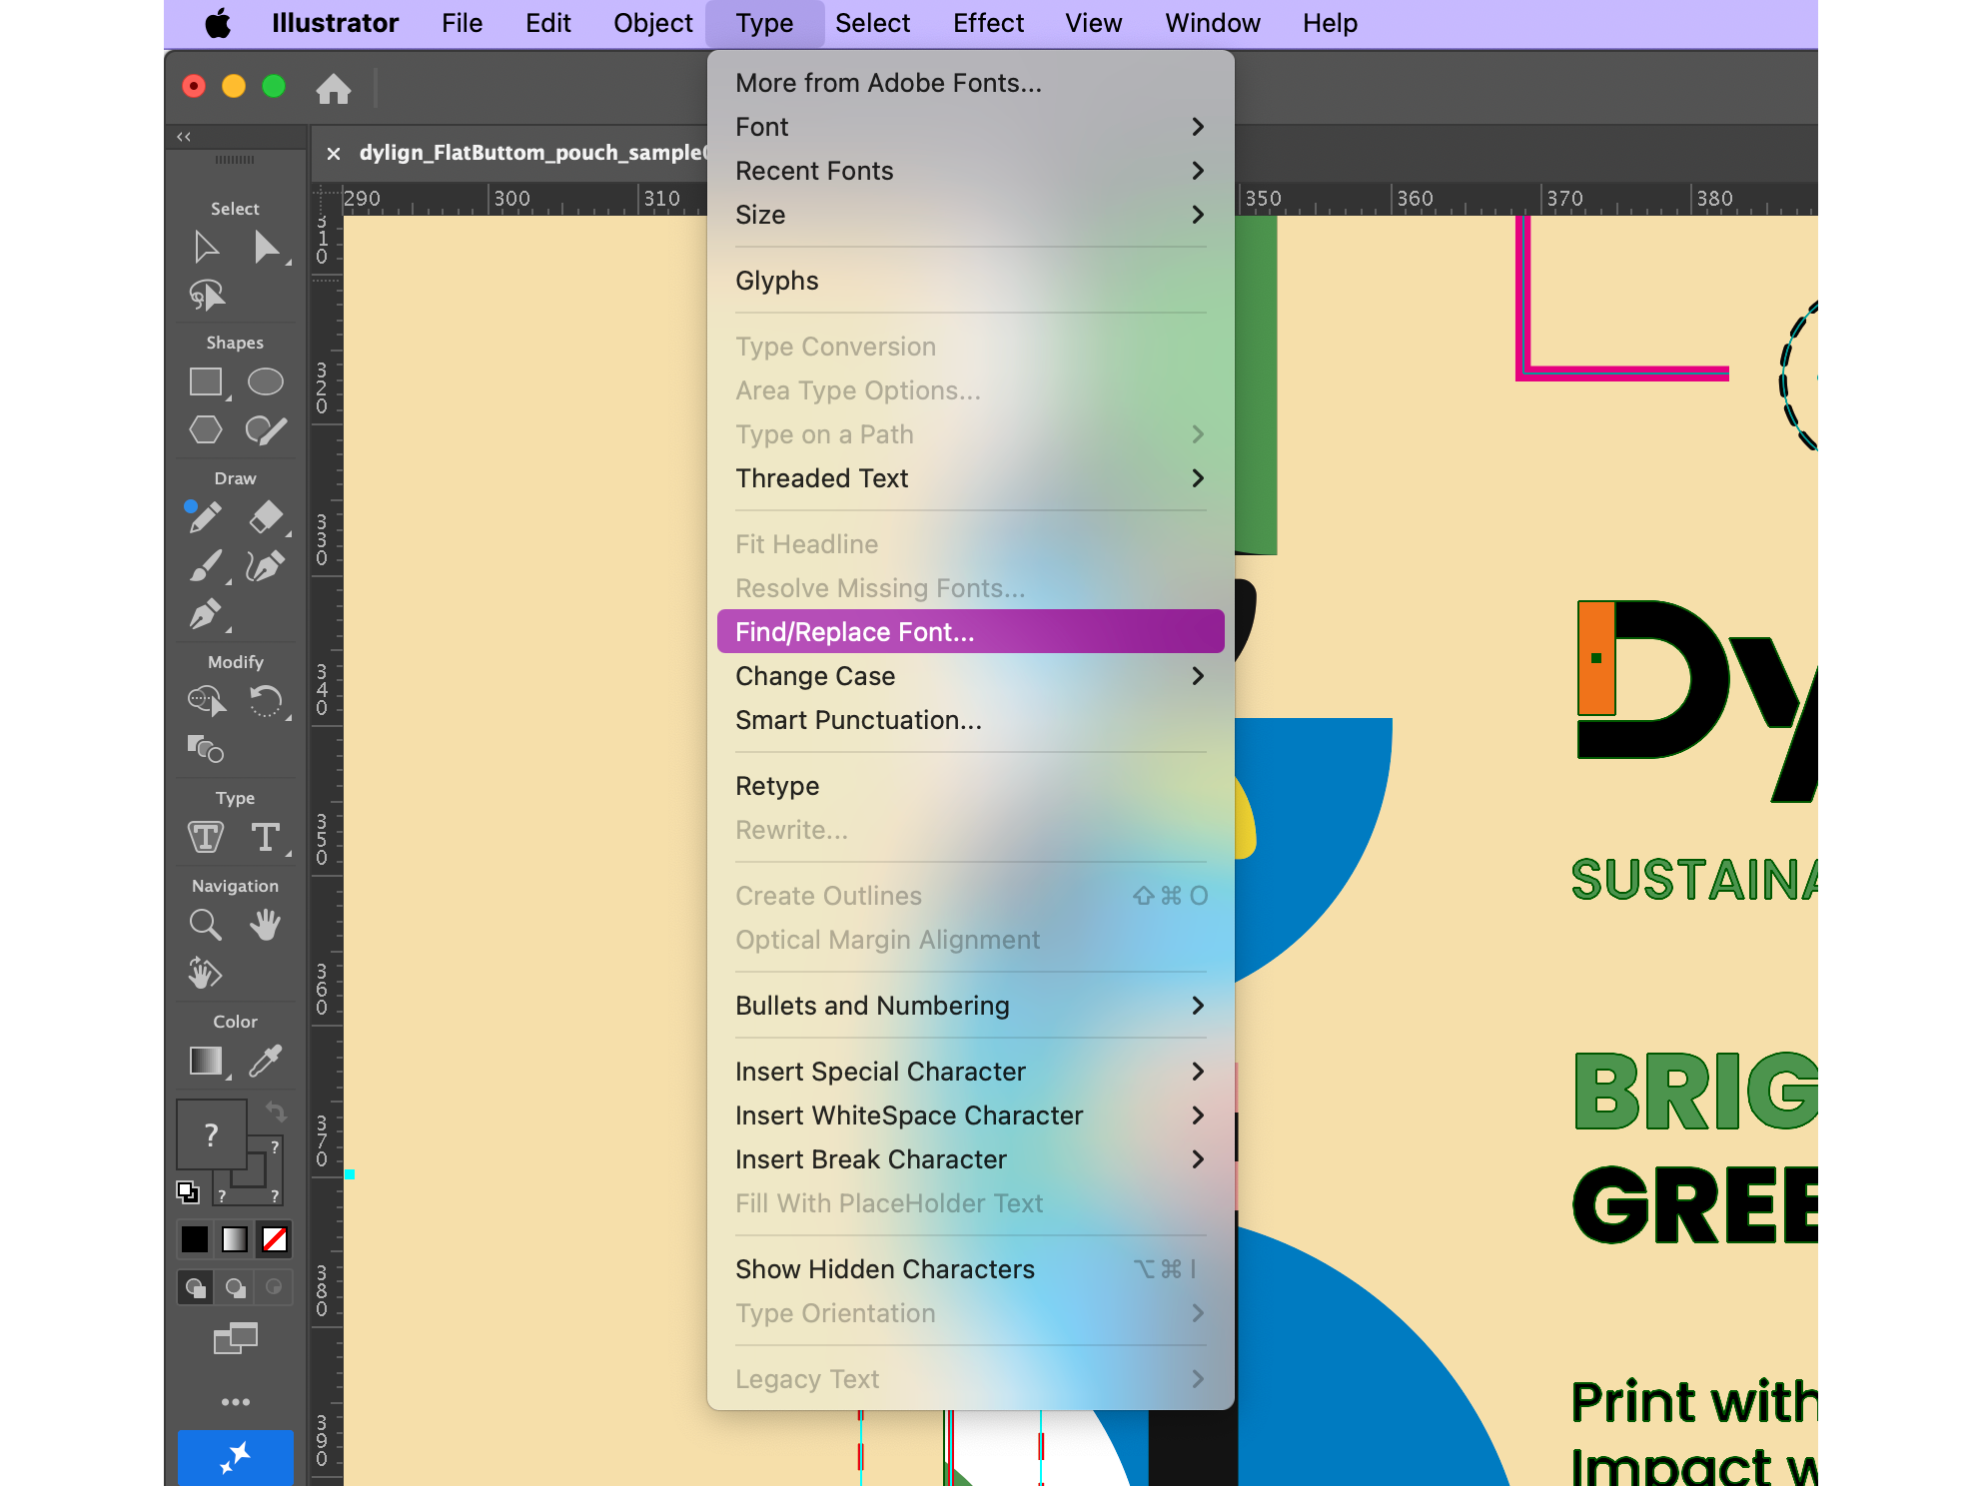Choose Find/Replace Font menu item
Screen dimensions: 1982x1486
(970, 632)
